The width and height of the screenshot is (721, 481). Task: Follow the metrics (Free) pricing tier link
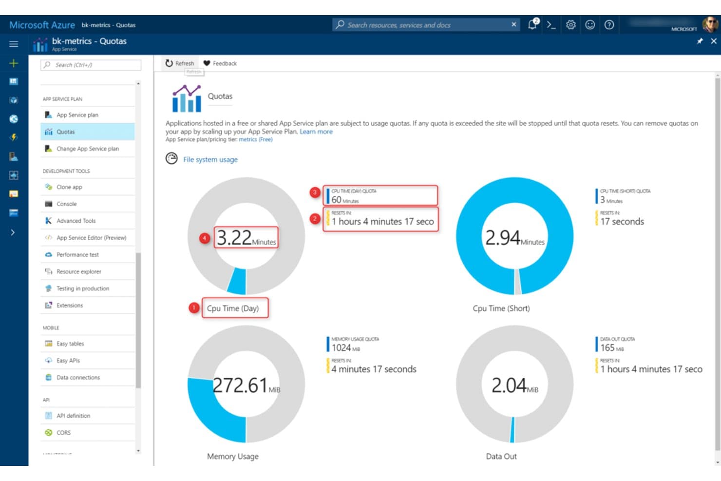tap(256, 139)
